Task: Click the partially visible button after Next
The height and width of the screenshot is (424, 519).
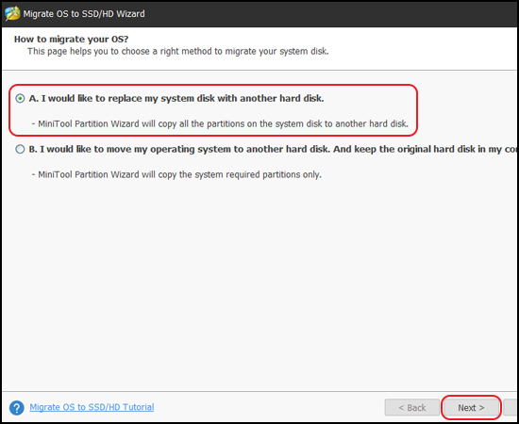Action: [x=511, y=408]
